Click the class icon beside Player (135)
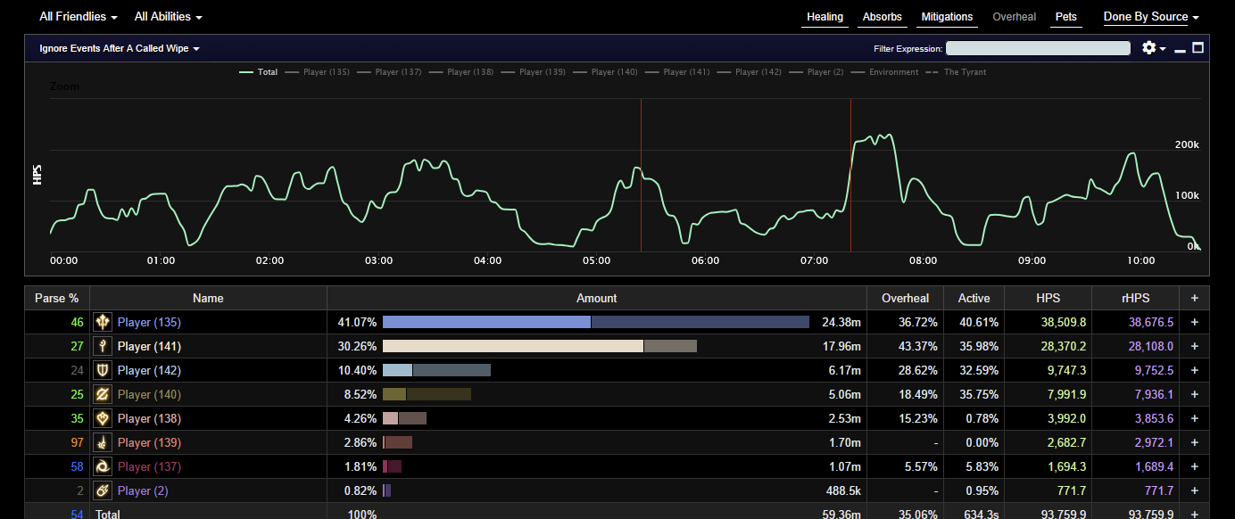This screenshot has height=519, width=1235. 103,322
